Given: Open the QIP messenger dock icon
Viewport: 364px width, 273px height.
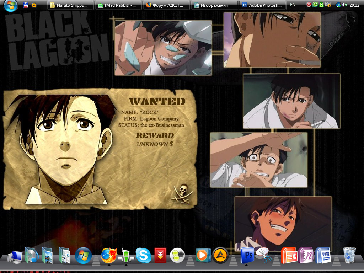Looking at the screenshot, I should 126,255.
